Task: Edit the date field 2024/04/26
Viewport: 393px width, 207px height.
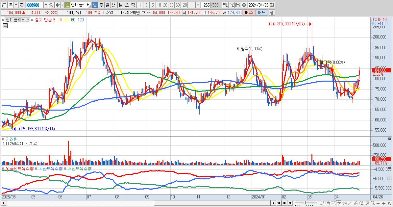Action: click(258, 5)
